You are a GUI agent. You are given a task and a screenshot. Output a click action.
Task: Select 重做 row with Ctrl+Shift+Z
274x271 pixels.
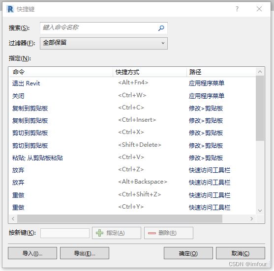(x=132, y=195)
